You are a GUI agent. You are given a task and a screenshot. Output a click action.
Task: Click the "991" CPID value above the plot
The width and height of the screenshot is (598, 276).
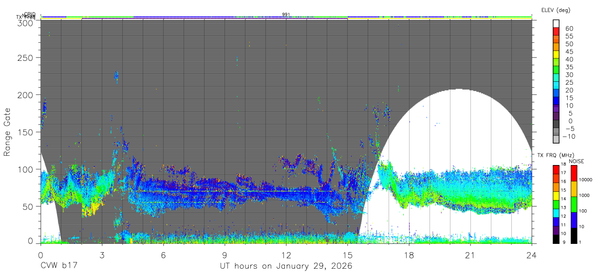286,14
